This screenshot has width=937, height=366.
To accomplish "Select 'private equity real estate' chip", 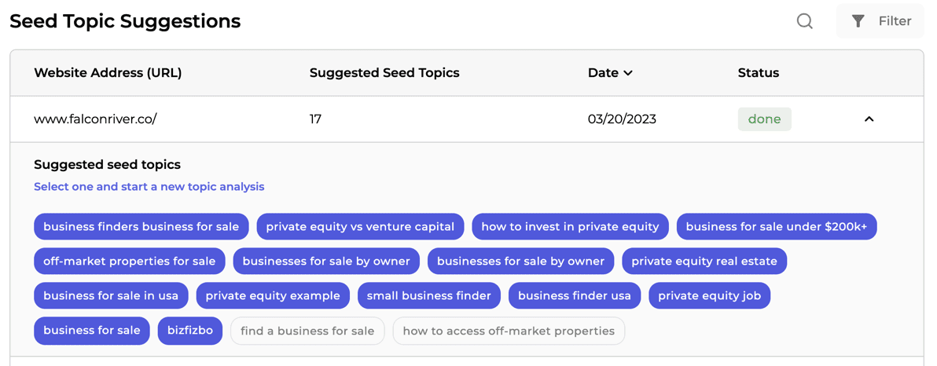I will [704, 261].
